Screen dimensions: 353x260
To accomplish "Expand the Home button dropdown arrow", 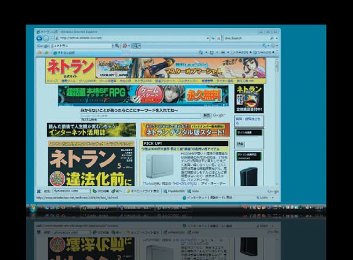I will (x=206, y=52).
